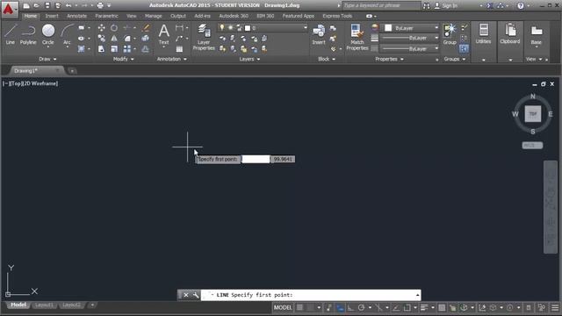Viewport: 562px width, 316px height.
Task: Toggle the grid display in status bar
Action: point(299,307)
